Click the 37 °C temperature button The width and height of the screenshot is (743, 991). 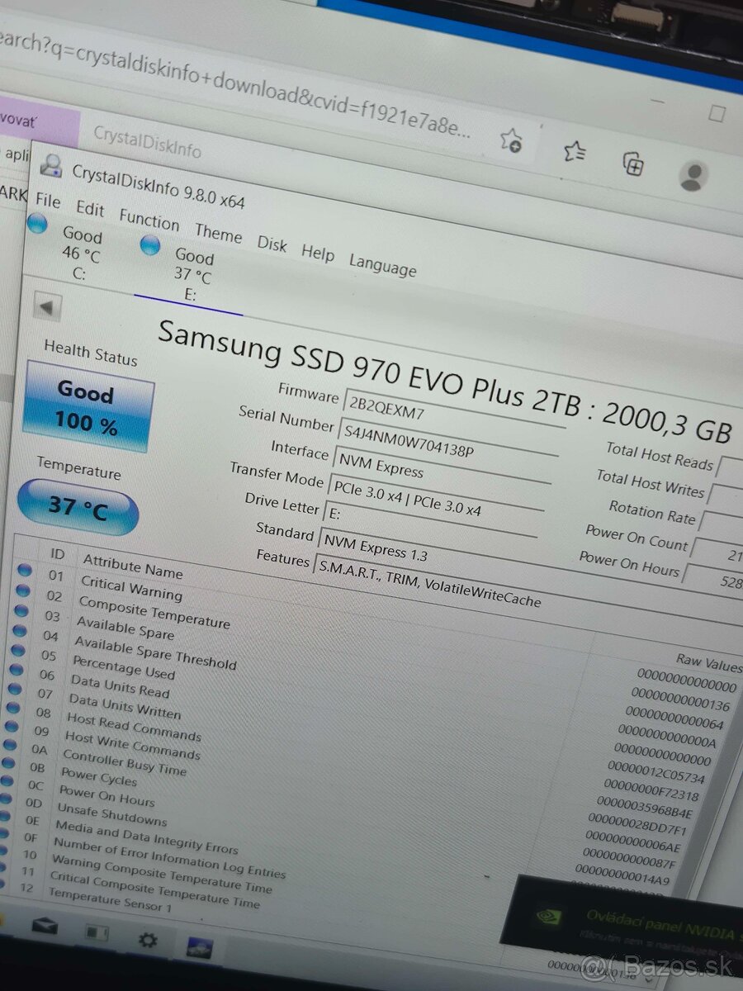(x=78, y=507)
